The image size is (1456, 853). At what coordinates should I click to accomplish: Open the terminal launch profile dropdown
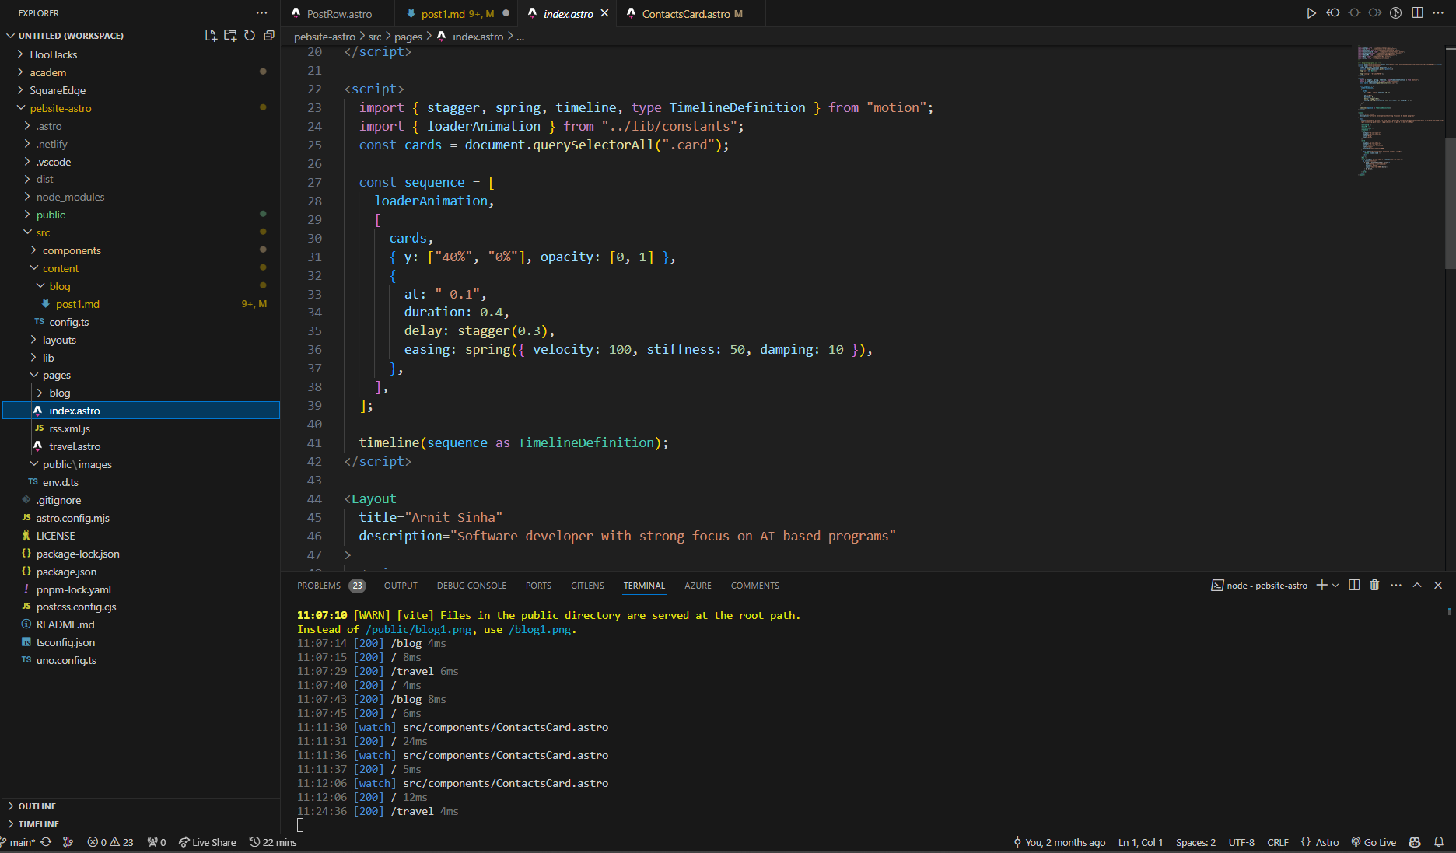[1335, 585]
